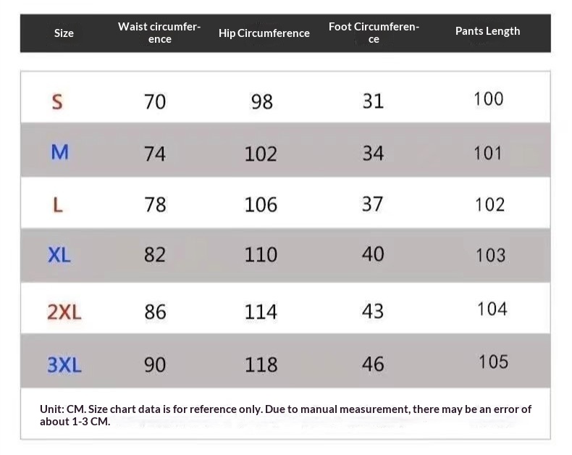Click the Waist circumference column header
572x455 pixels.
(x=159, y=33)
